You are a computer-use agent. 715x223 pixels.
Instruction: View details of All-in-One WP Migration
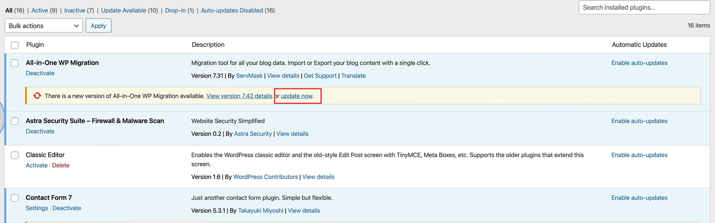[x=283, y=76]
